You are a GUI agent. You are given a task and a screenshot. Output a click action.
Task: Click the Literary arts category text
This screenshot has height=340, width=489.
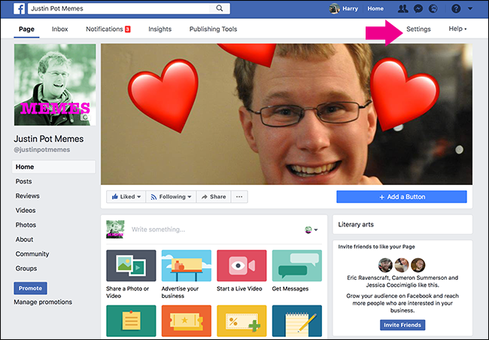[x=356, y=225]
